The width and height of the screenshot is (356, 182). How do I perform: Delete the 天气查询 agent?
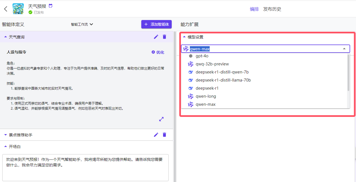[x=164, y=37]
